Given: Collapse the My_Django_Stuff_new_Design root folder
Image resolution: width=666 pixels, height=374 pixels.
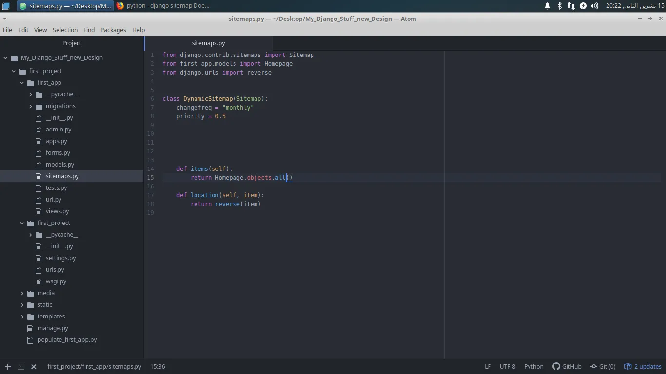Looking at the screenshot, I should pyautogui.click(x=5, y=57).
